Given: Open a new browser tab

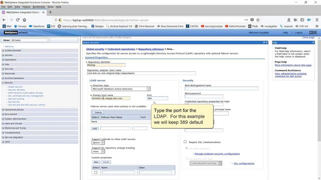Looking at the screenshot, I should pos(50,12).
